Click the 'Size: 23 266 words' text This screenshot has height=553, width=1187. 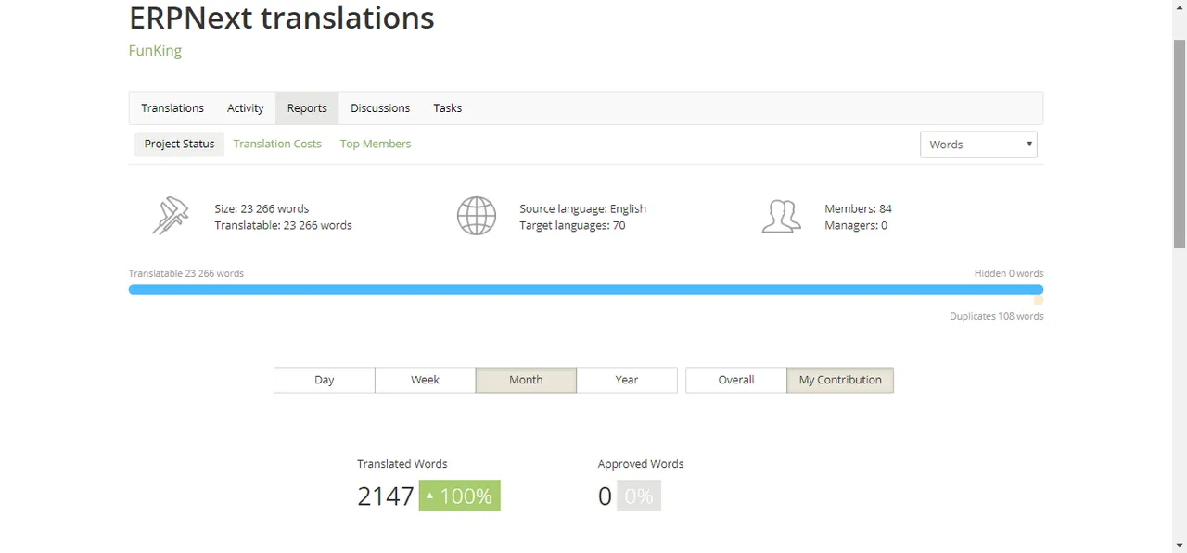tap(262, 208)
